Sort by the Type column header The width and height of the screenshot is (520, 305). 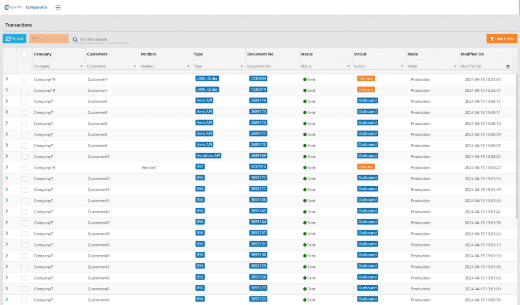click(x=199, y=54)
